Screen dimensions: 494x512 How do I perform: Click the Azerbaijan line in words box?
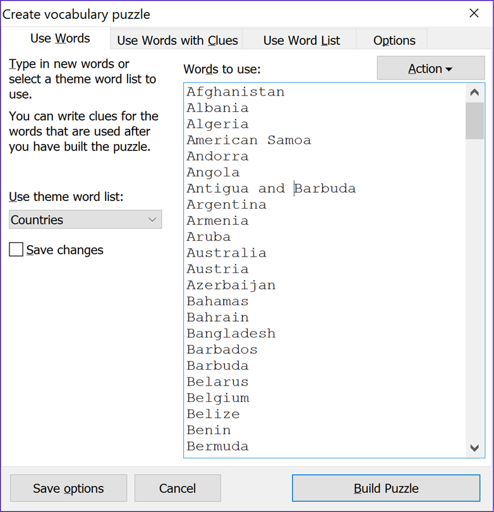[x=231, y=285]
